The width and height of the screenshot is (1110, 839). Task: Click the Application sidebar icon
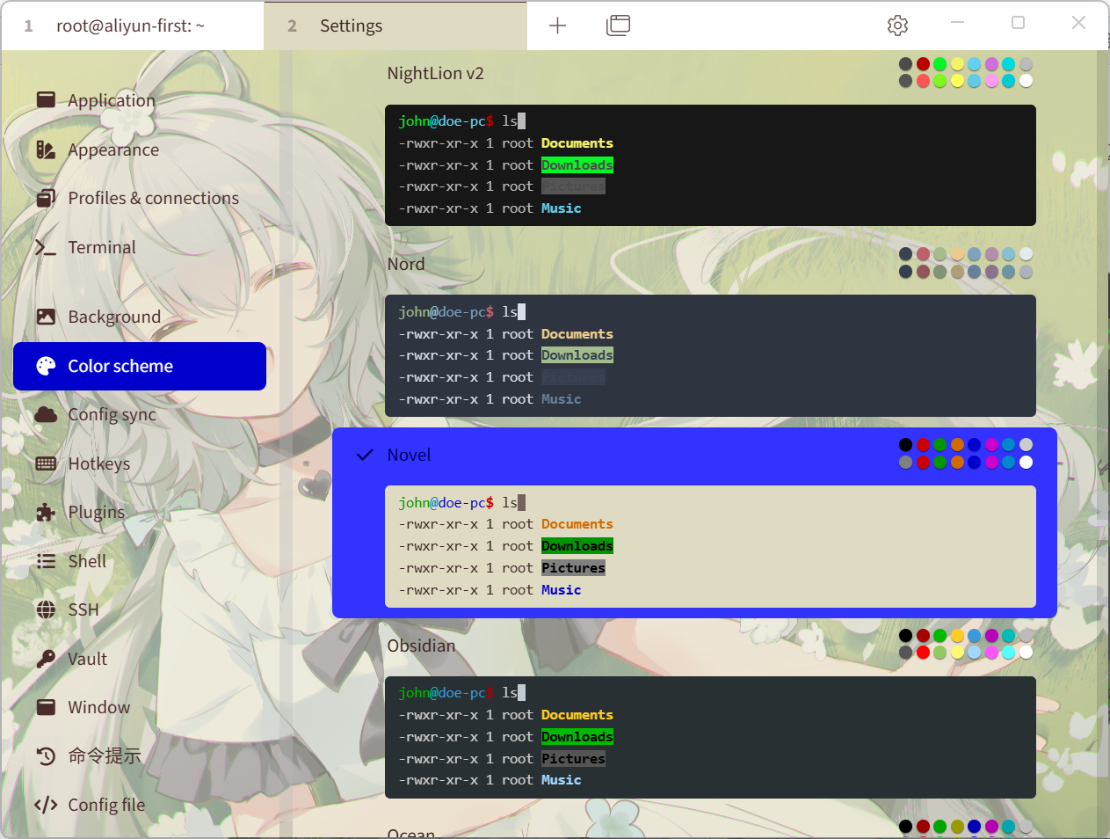pyautogui.click(x=47, y=100)
